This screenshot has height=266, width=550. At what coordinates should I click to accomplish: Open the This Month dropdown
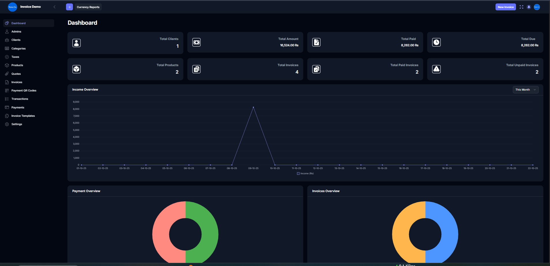point(525,89)
